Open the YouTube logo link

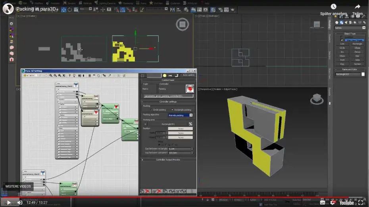coord(346,203)
